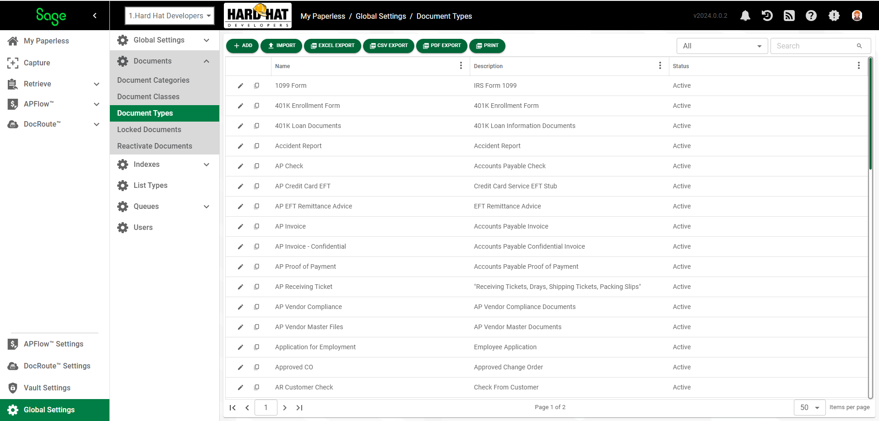This screenshot has width=879, height=421.
Task: Copy the 401K Loan Documents row
Action: 256,126
